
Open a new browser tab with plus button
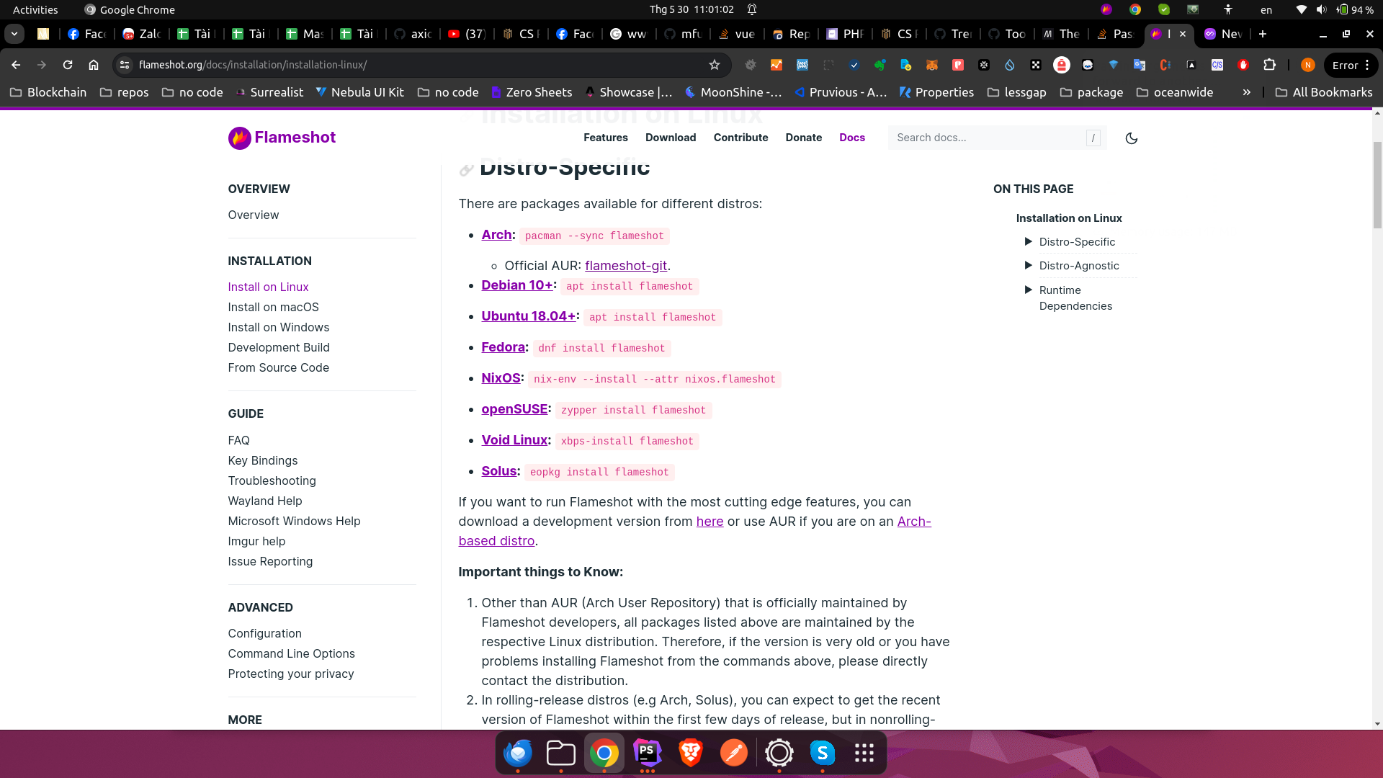coord(1263,34)
